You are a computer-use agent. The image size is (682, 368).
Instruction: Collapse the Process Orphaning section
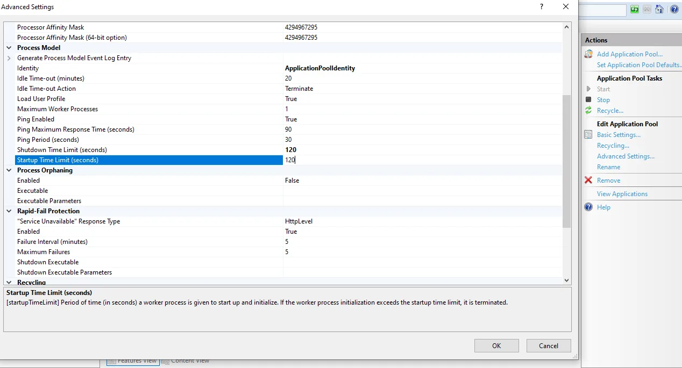pyautogui.click(x=9, y=170)
